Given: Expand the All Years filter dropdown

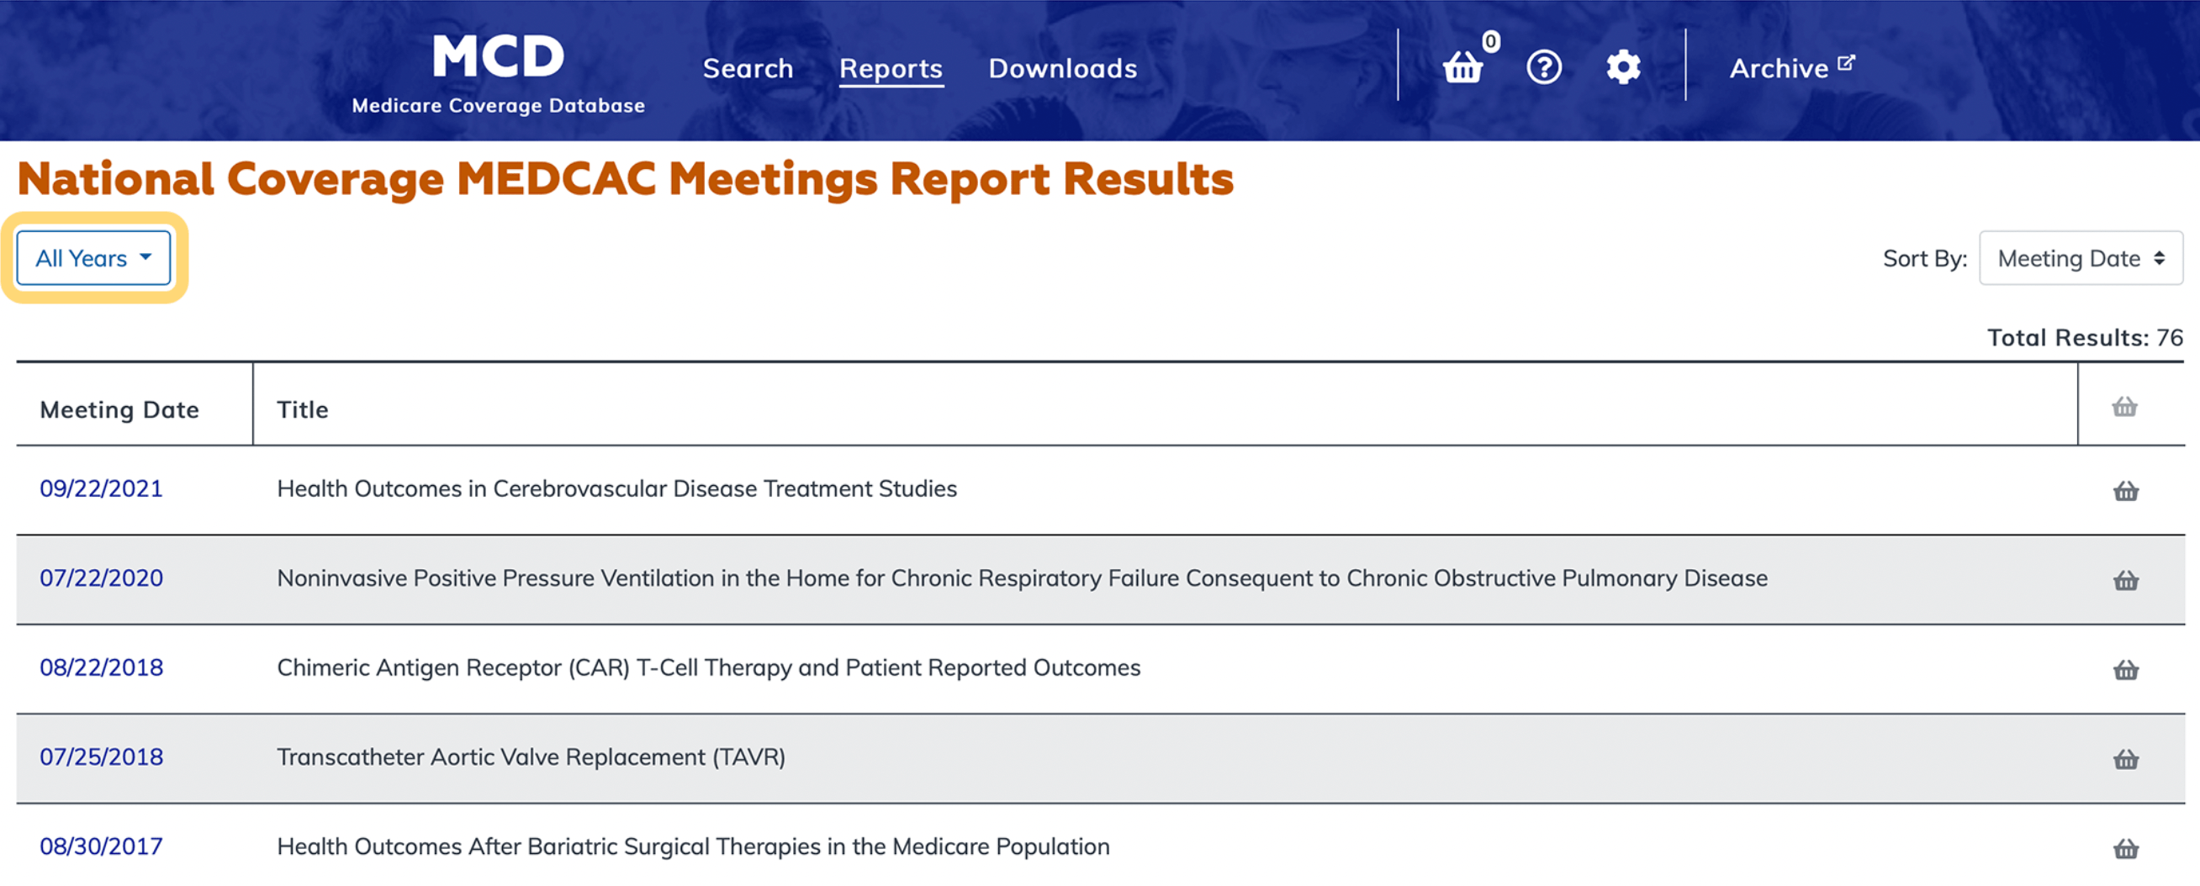Looking at the screenshot, I should click(x=93, y=258).
